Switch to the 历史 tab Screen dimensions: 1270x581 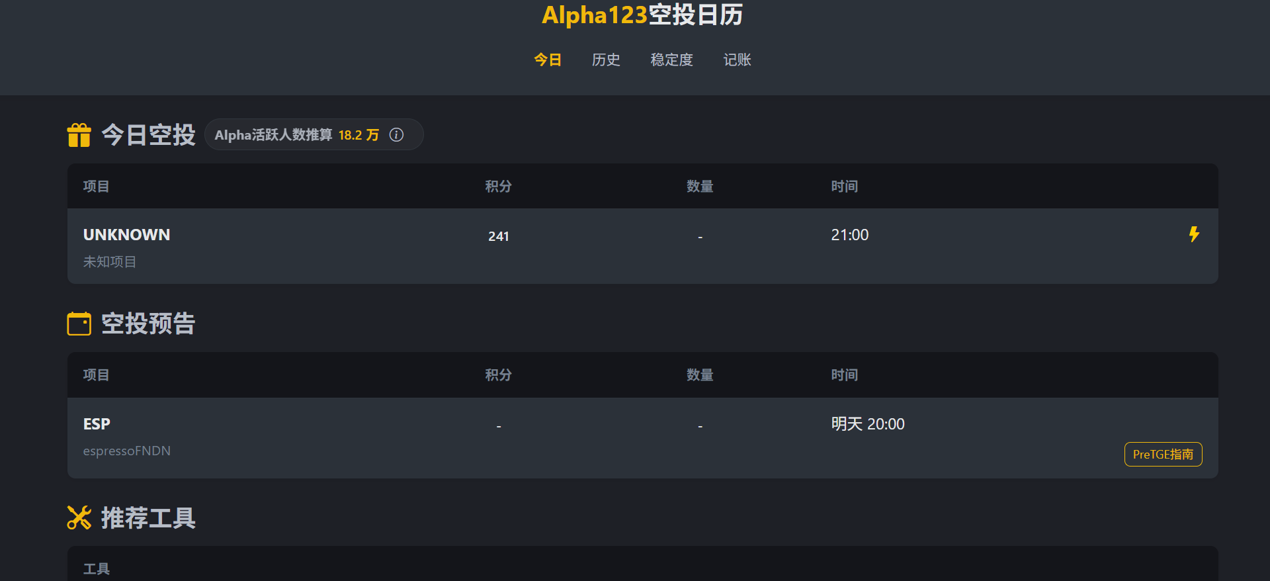click(x=606, y=60)
